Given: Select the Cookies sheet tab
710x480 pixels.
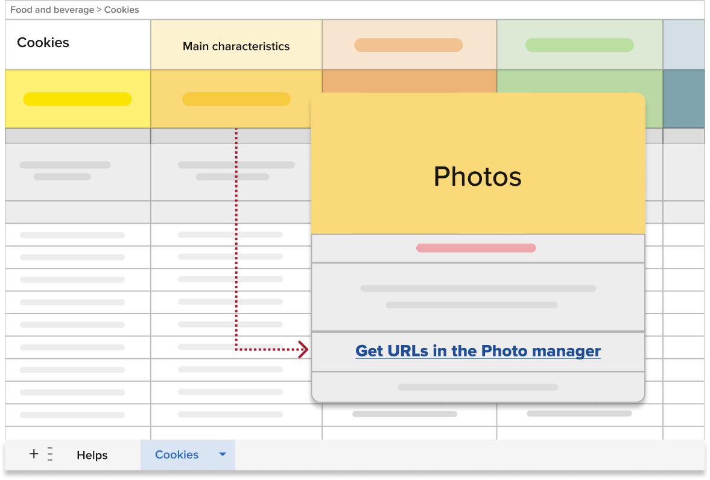Looking at the screenshot, I should coord(177,455).
